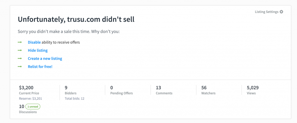
Task: Click the Reserve: $3,201 label
Action: tap(30, 99)
